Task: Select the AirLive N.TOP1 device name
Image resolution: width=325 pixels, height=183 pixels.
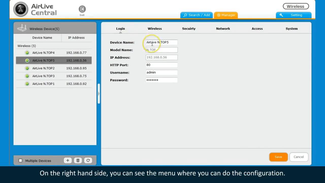Action: pos(43,84)
